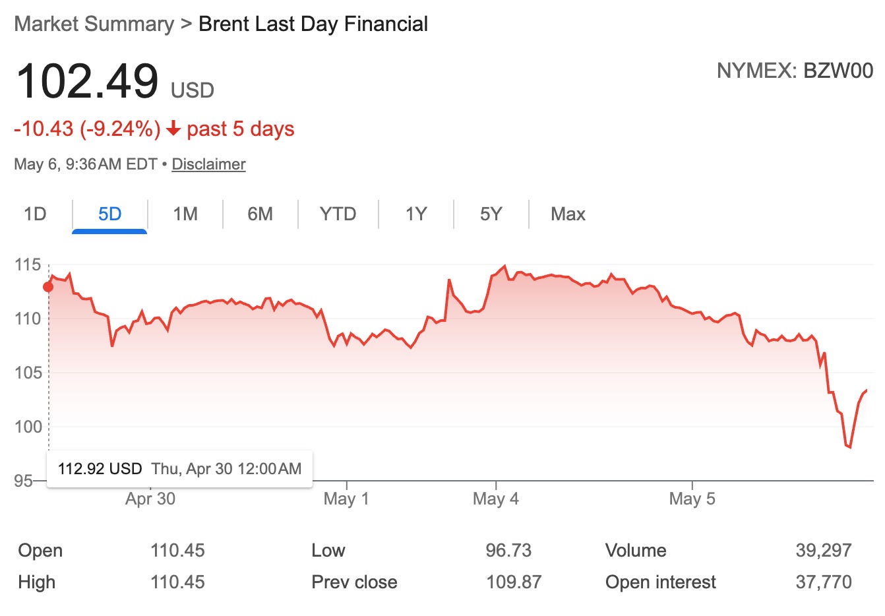This screenshot has height=616, width=885.
Task: Click the Apr 30 axis label
Action: [150, 499]
